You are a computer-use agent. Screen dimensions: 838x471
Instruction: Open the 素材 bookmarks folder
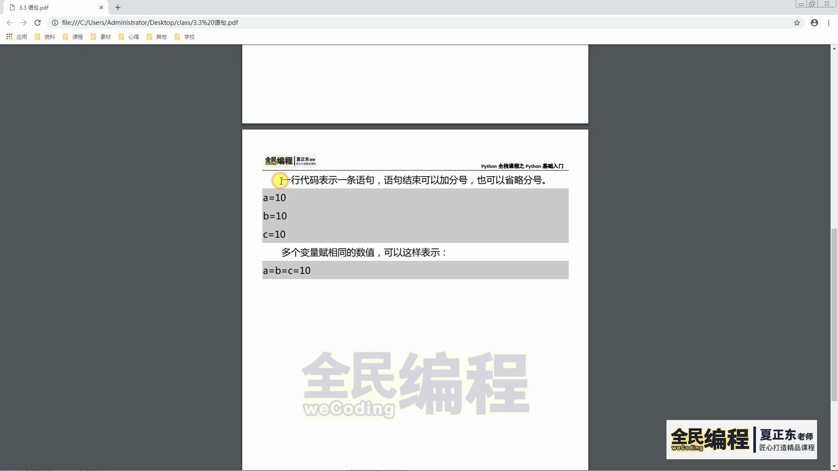coord(101,37)
